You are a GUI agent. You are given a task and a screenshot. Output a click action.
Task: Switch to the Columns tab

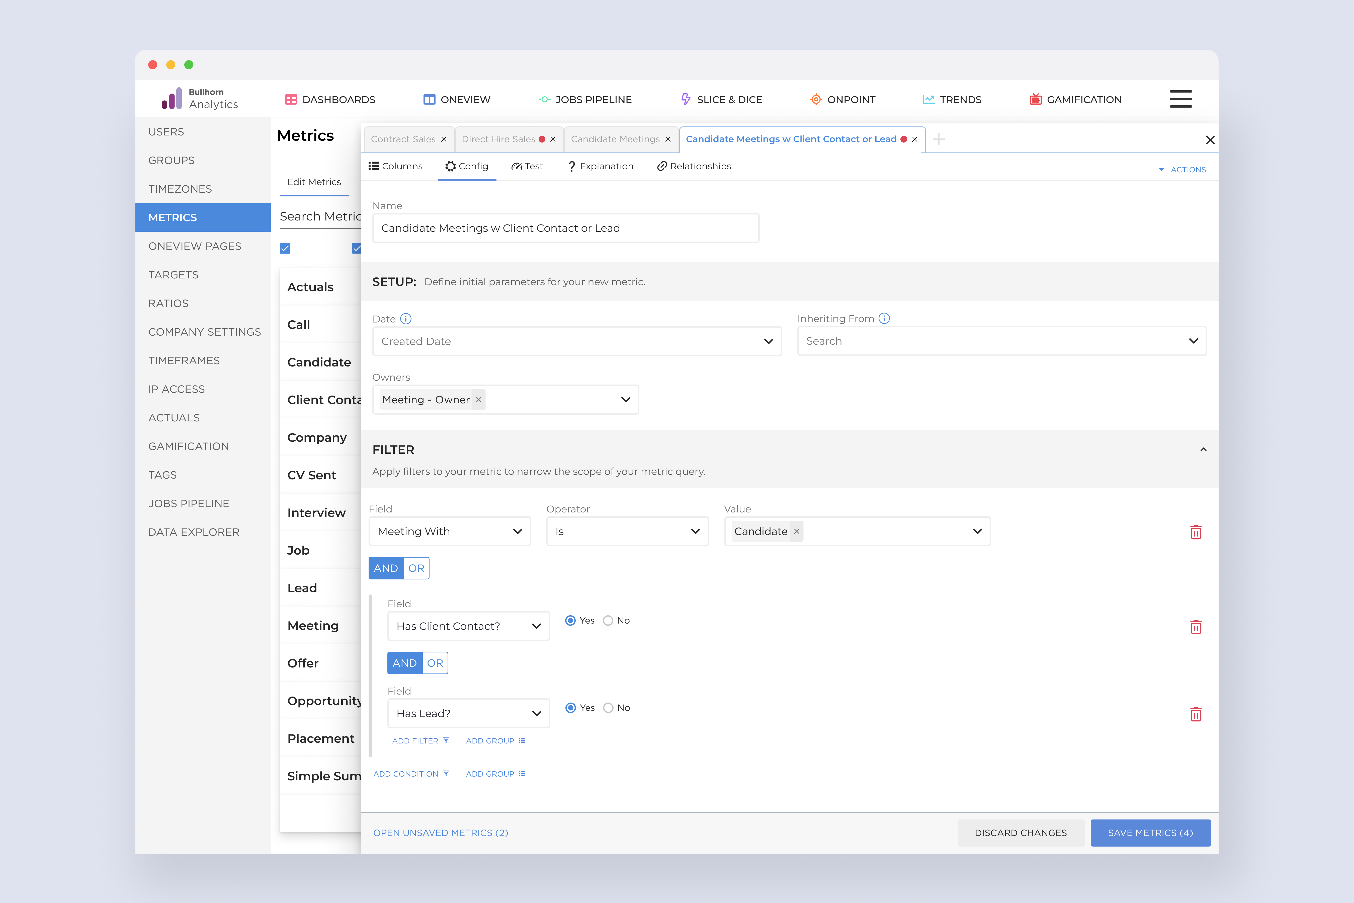[x=395, y=167]
